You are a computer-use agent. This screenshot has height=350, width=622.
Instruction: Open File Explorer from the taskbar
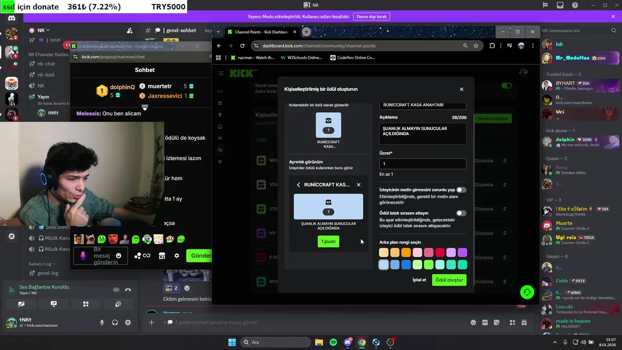(319, 342)
